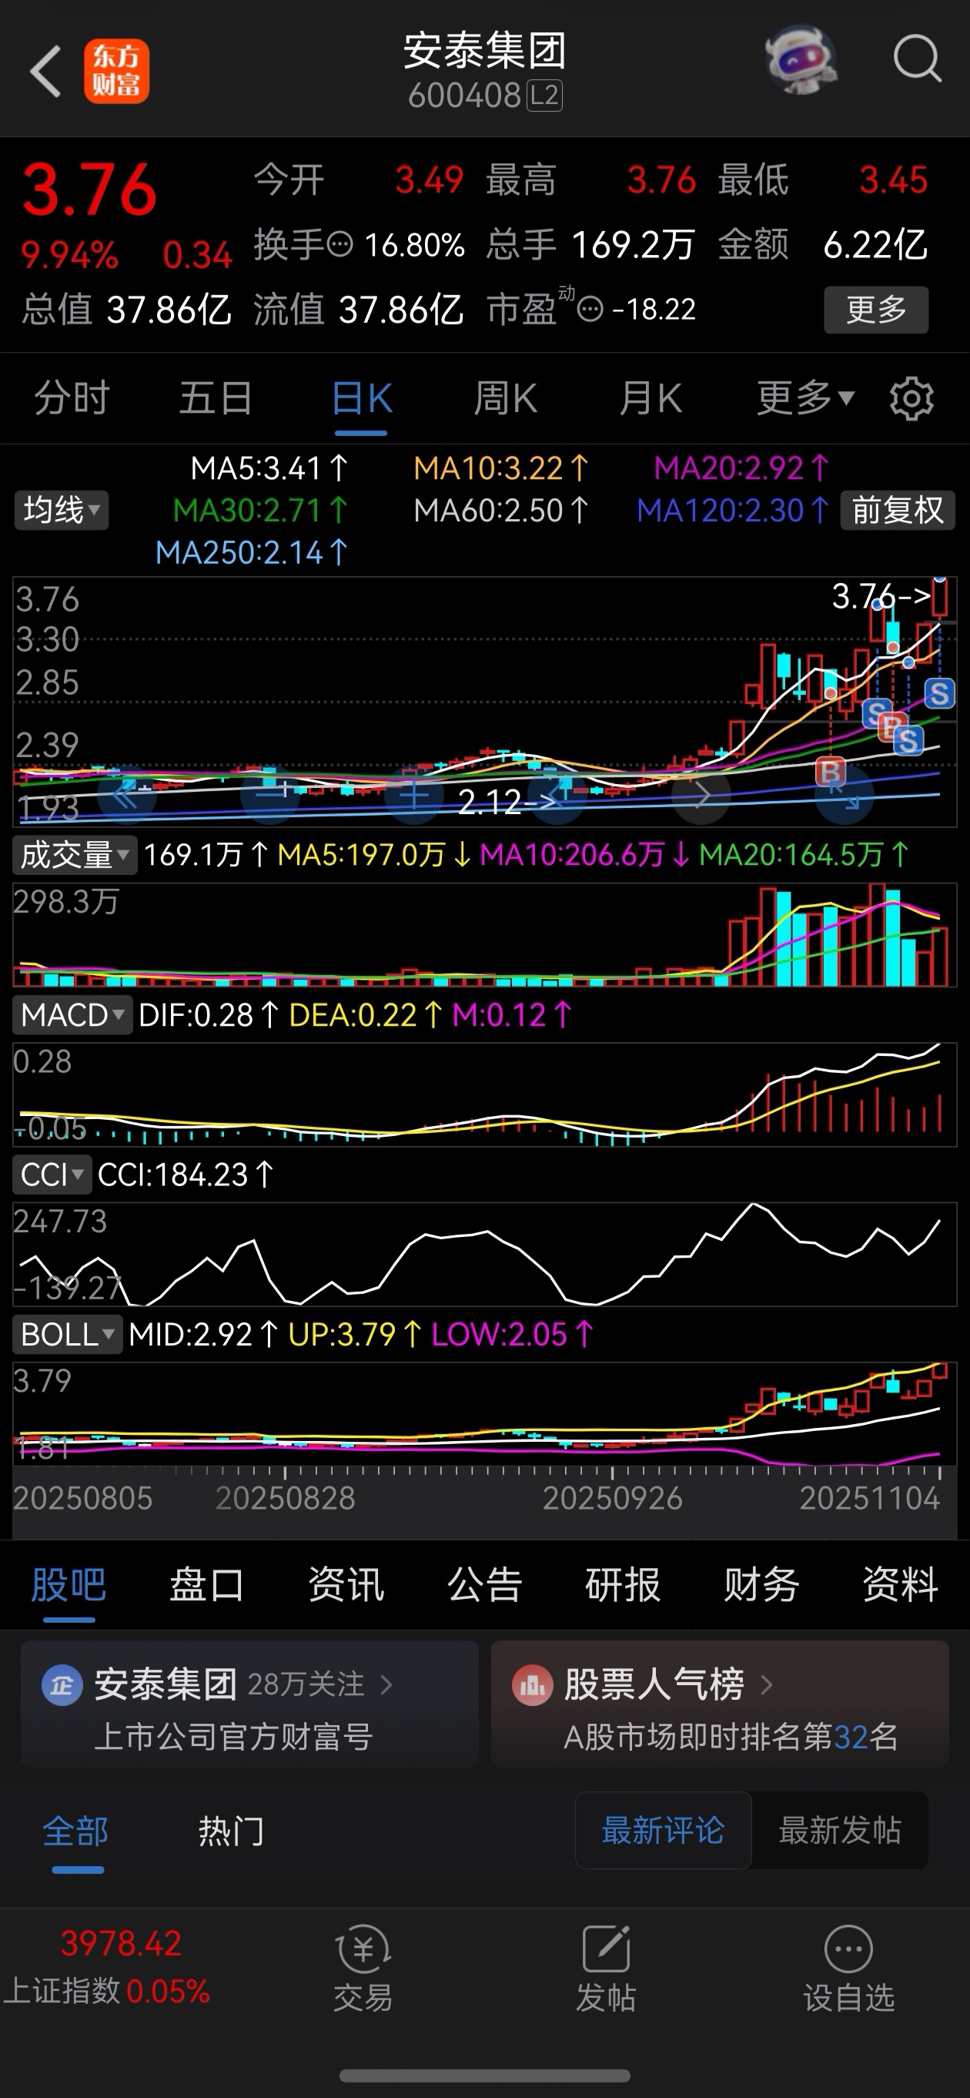Tap the L2 badge next to 600408
The height and width of the screenshot is (2098, 970).
(x=544, y=96)
